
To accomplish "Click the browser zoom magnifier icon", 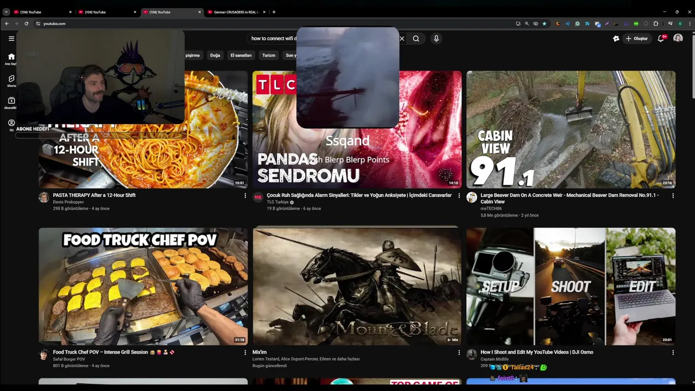I will (x=527, y=23).
